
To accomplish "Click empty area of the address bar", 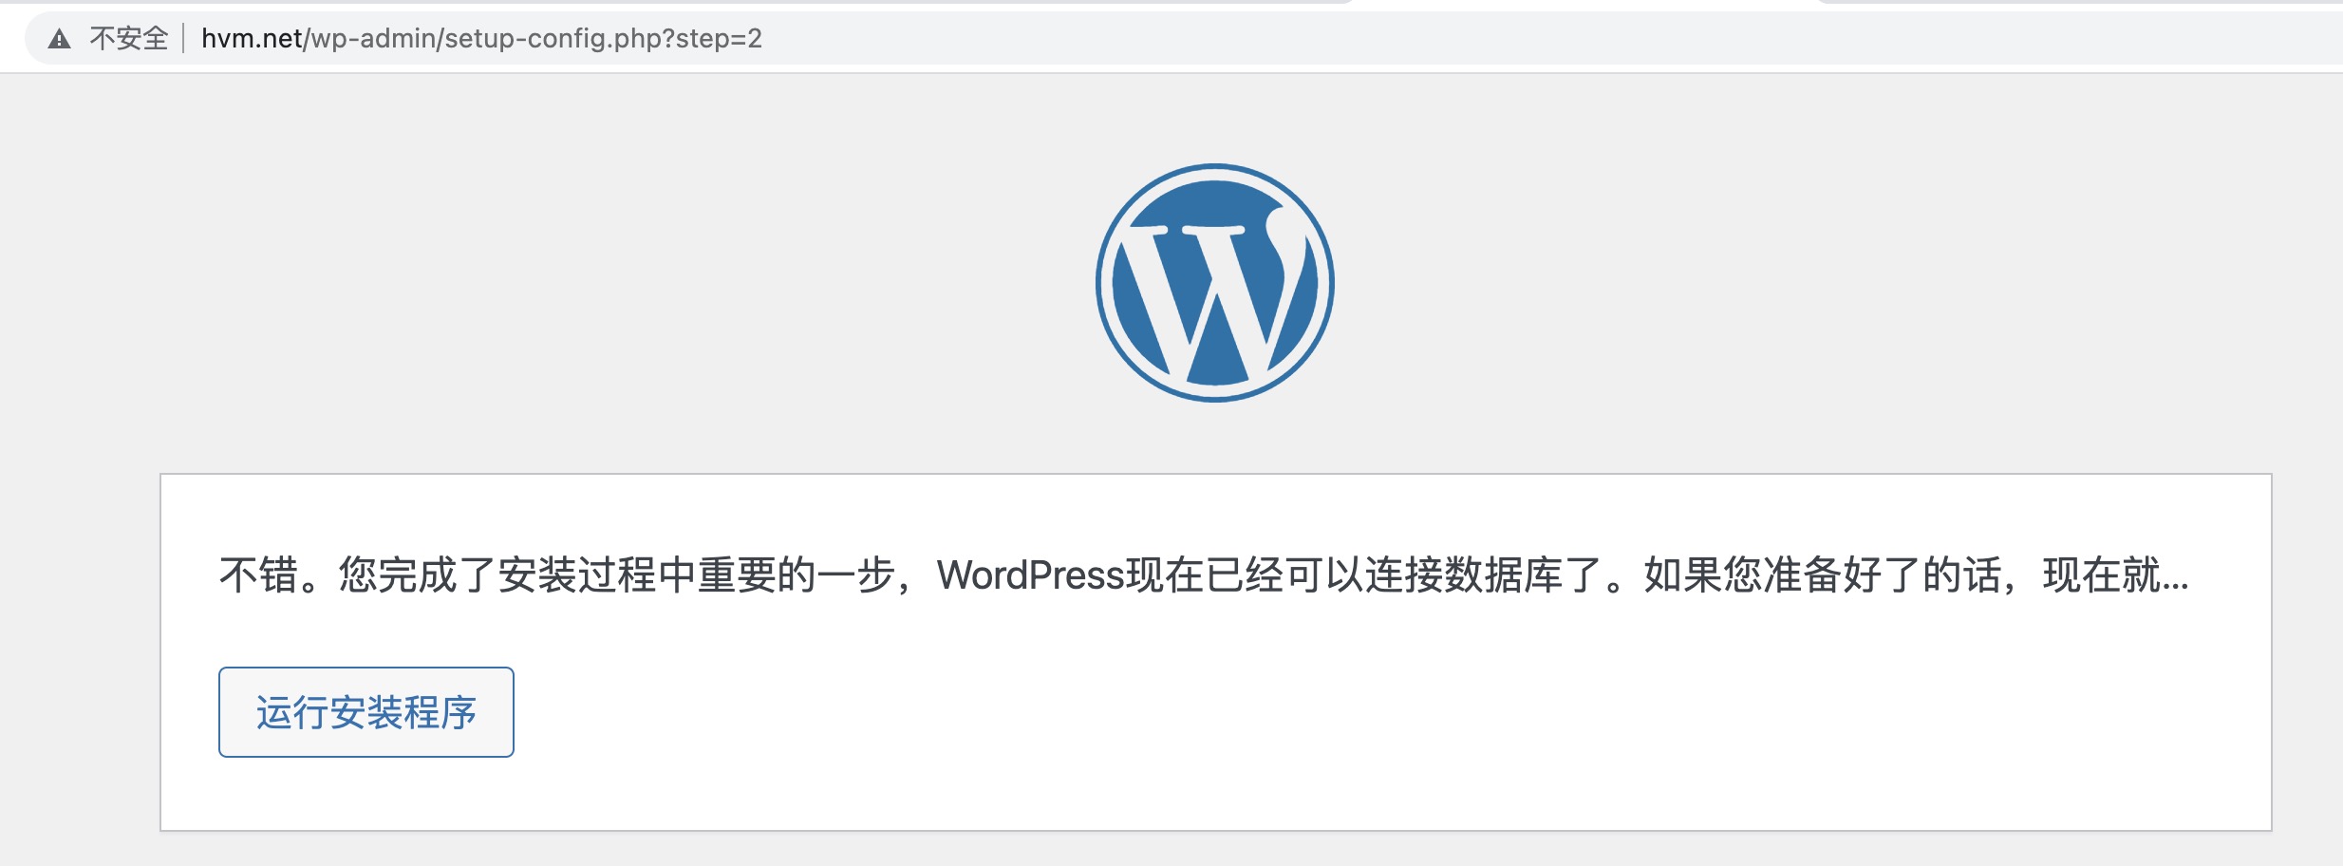I will point(1519,38).
